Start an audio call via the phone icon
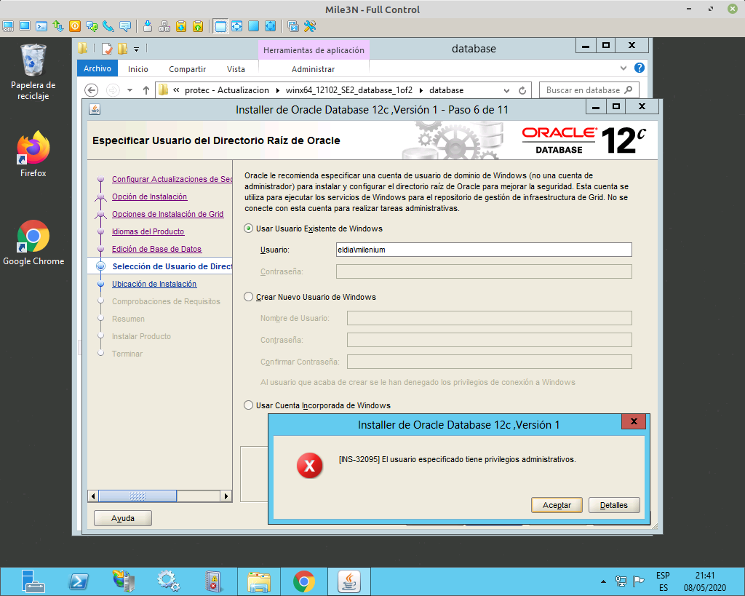Screen dimensions: 745x596 click(x=106, y=26)
